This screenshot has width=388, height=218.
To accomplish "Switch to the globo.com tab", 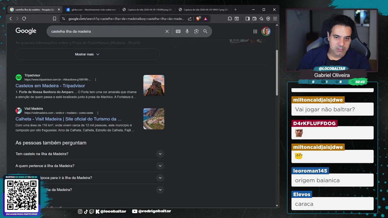I will pos(92,10).
